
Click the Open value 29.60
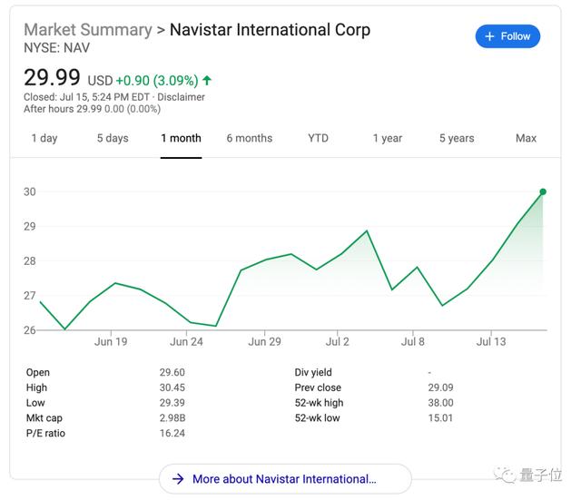(x=172, y=372)
